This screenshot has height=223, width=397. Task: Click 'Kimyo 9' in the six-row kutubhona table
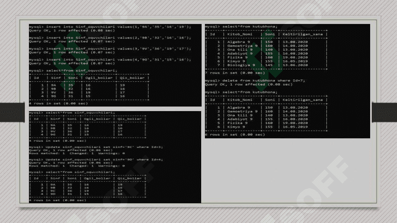(x=236, y=127)
